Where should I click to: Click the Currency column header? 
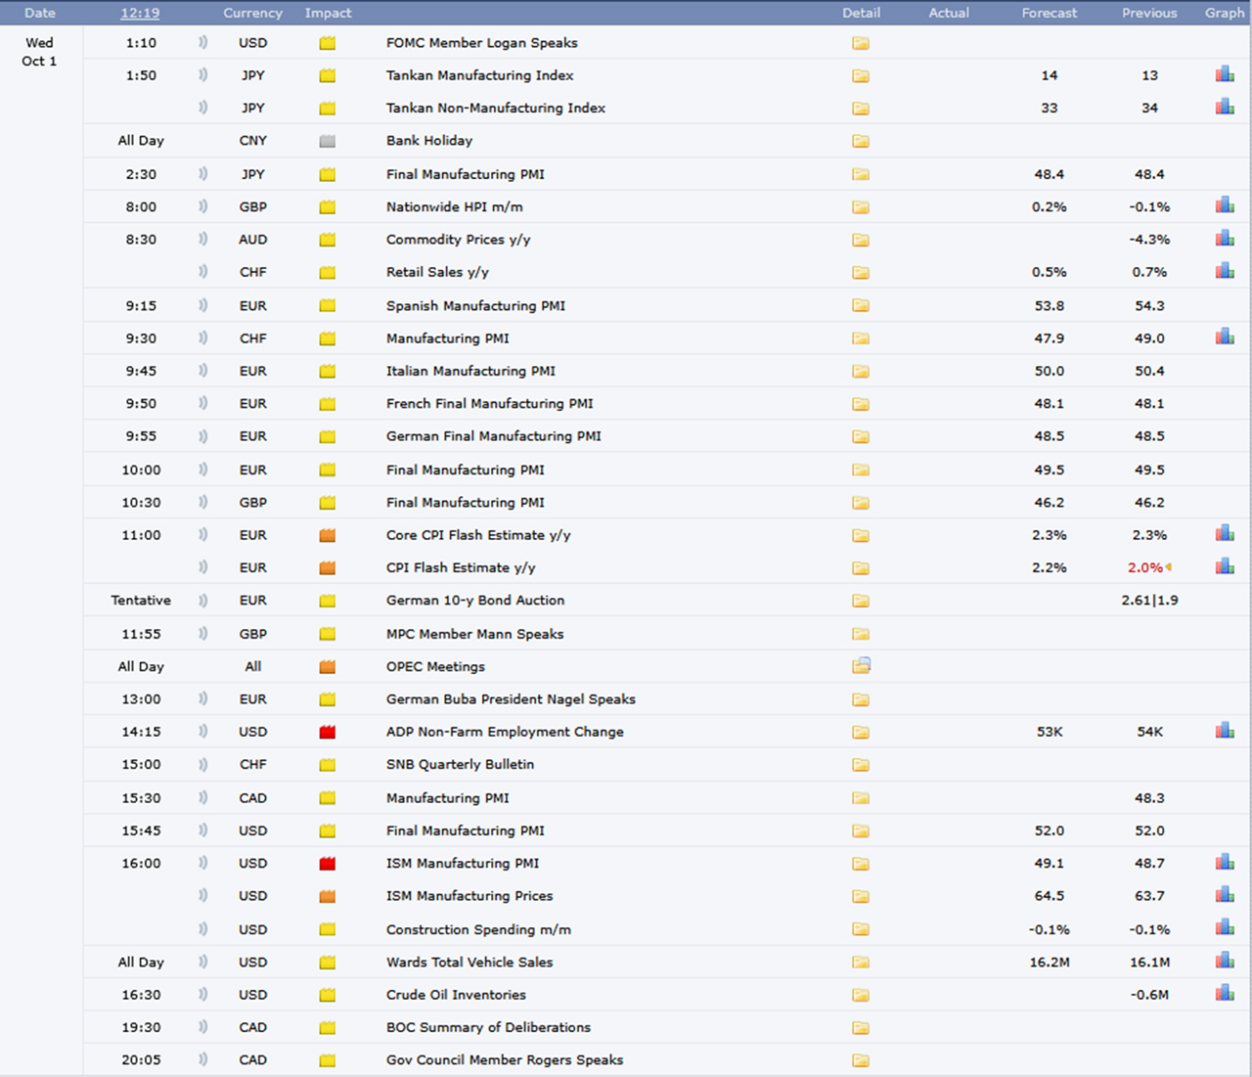(x=252, y=13)
